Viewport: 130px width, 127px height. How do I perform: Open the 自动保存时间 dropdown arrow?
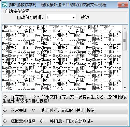[x=73, y=17]
